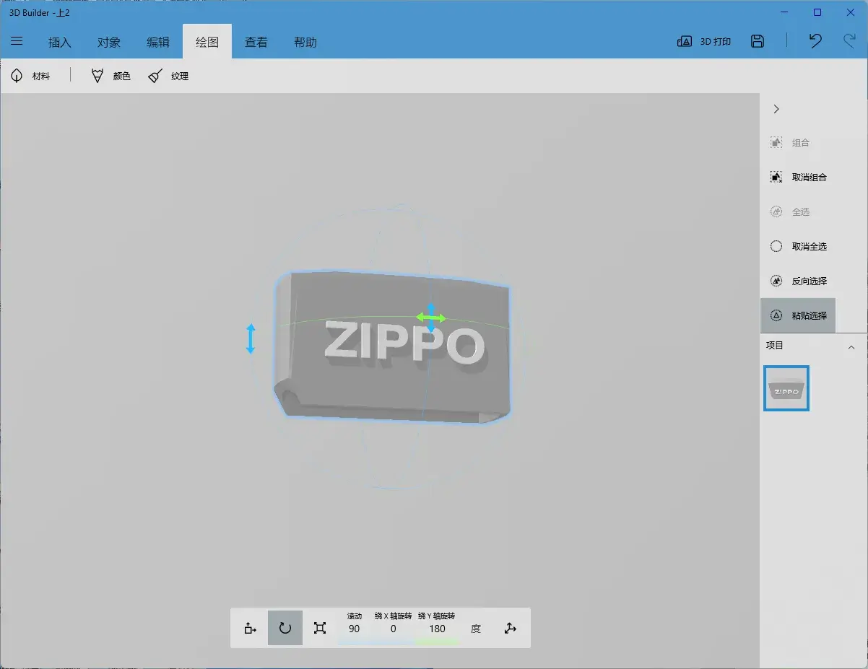
Task: Maximize the 3D Builder window
Action: pyautogui.click(x=817, y=12)
